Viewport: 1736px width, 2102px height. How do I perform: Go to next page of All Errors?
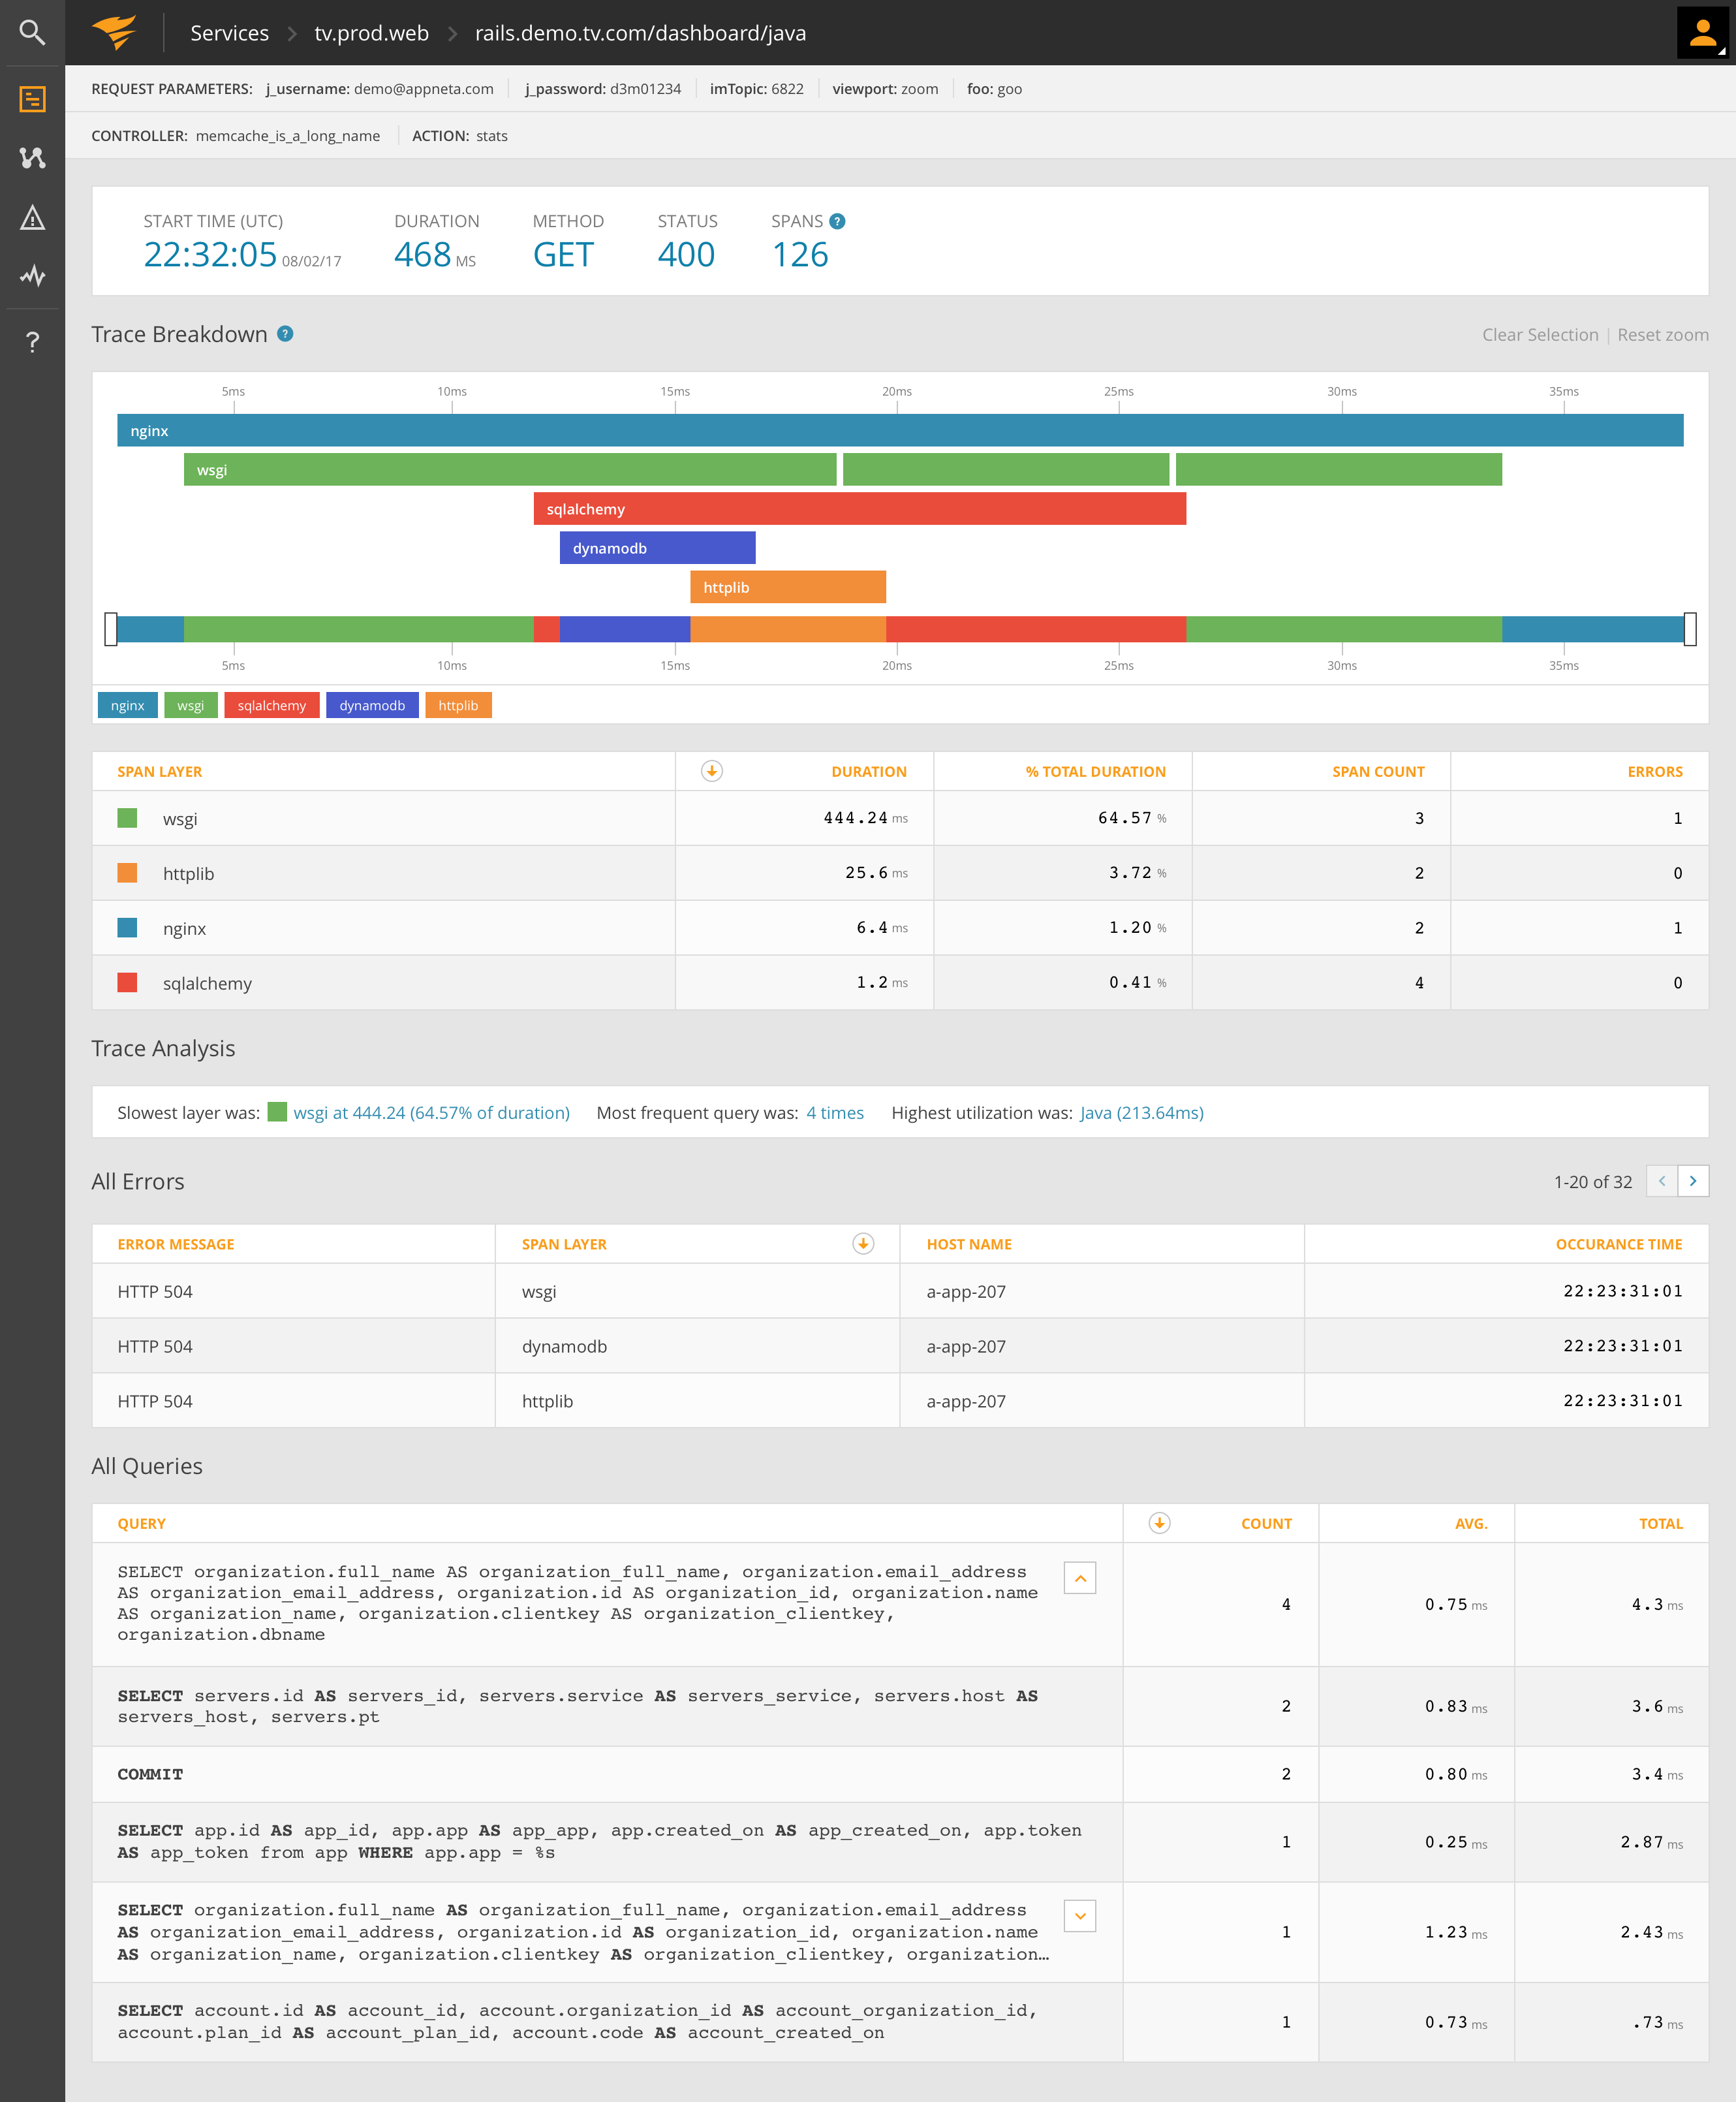coord(1692,1181)
